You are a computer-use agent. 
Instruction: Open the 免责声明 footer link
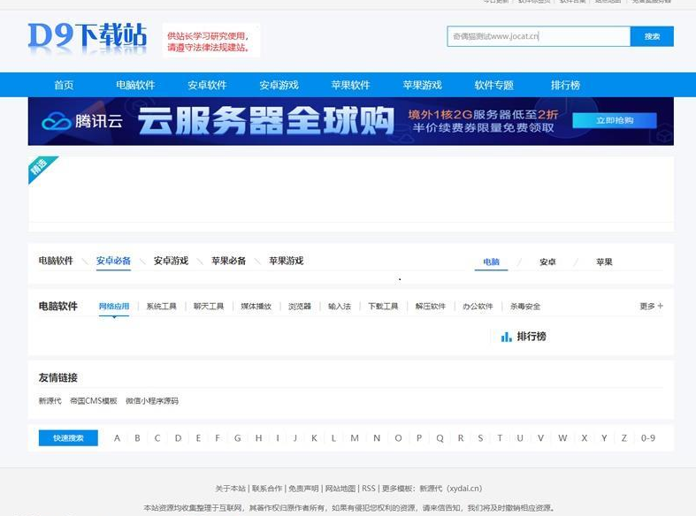pyautogui.click(x=303, y=489)
